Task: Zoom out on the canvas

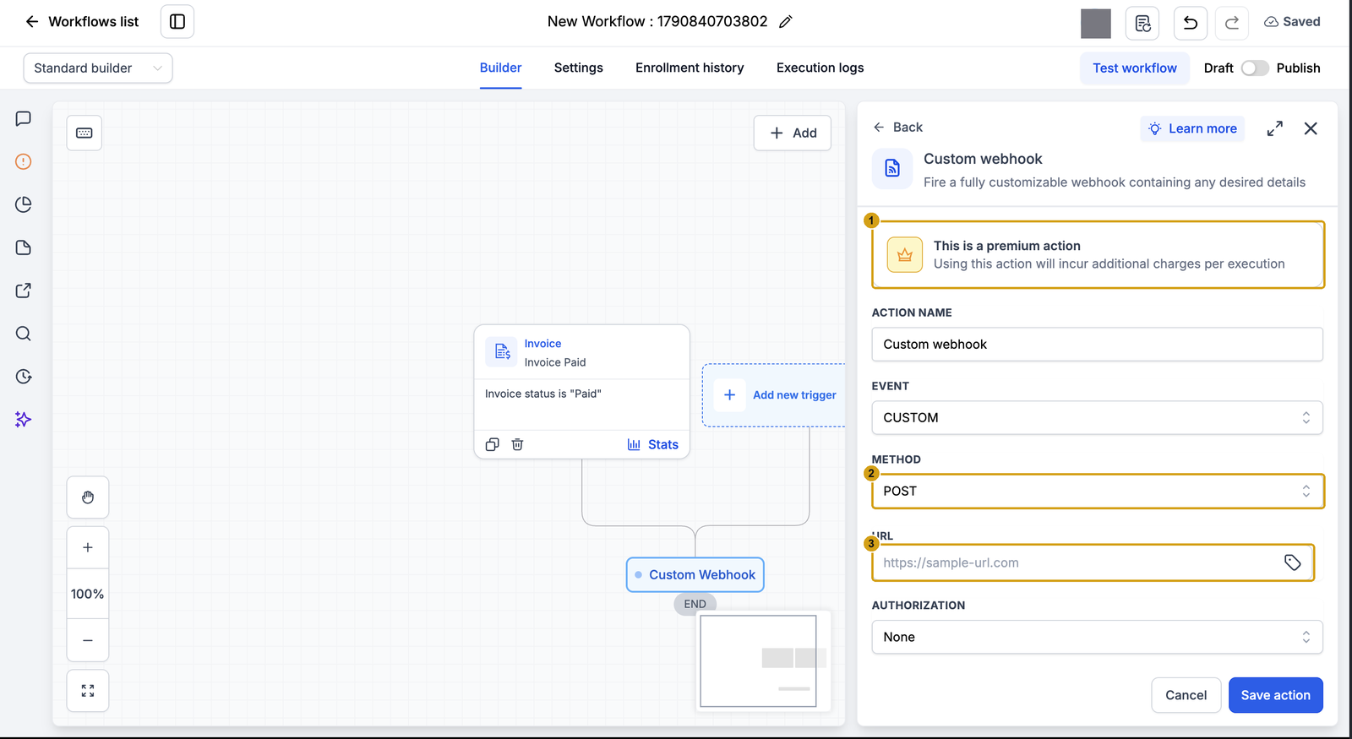Action: point(88,640)
